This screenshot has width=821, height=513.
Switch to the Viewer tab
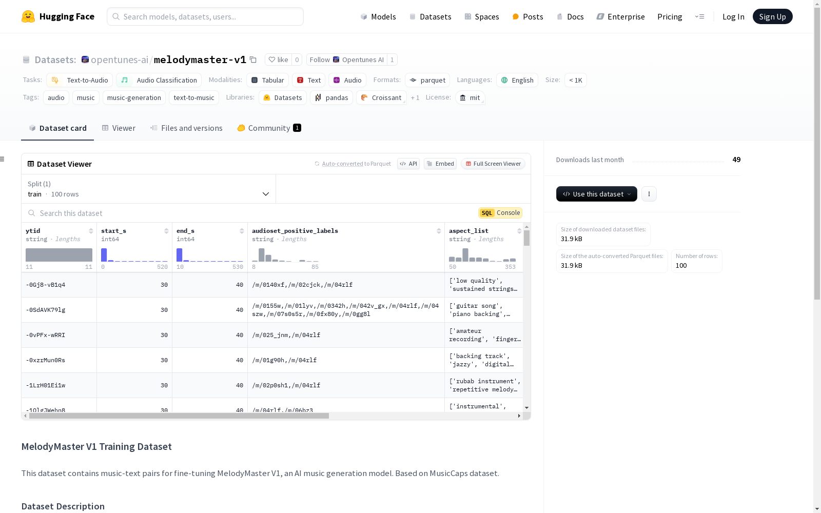pyautogui.click(x=119, y=128)
